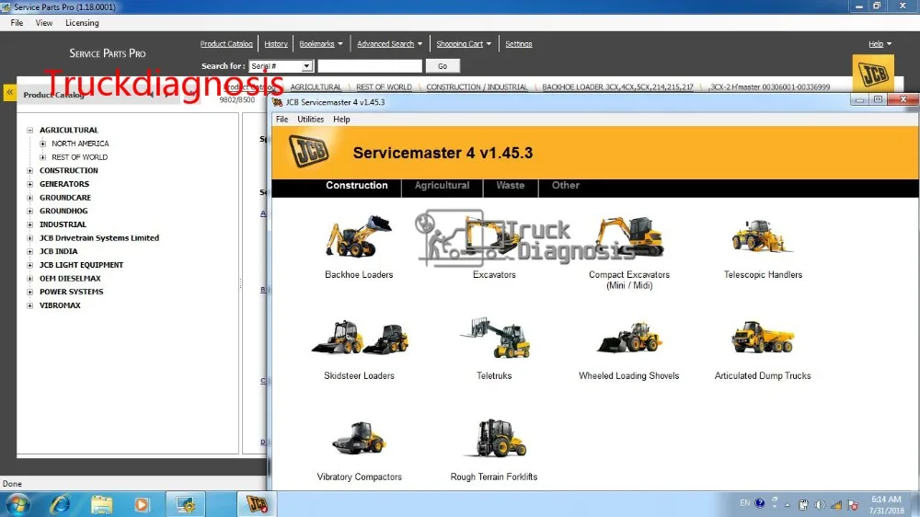
Task: Select JCB LIGHT EQUIPMENT tree item
Action: point(81,265)
